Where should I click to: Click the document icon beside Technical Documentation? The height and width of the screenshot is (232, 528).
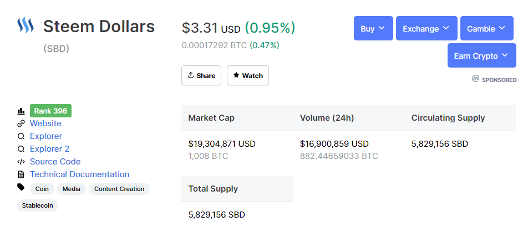[x=21, y=174]
